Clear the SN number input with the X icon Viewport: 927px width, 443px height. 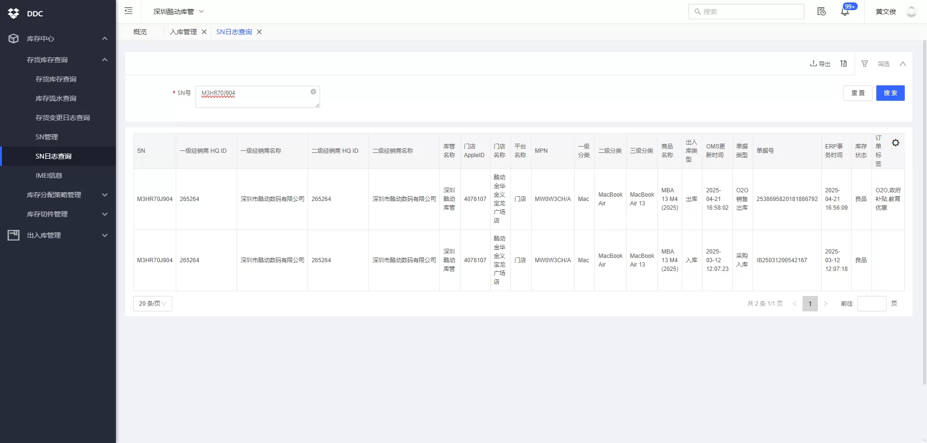313,92
